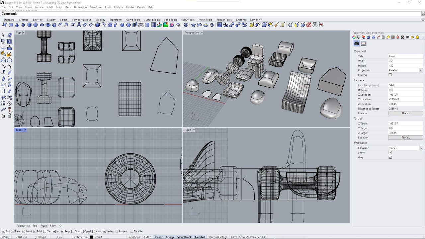
Task: Click the selection filter funnel icon
Action: [x=315, y=25]
